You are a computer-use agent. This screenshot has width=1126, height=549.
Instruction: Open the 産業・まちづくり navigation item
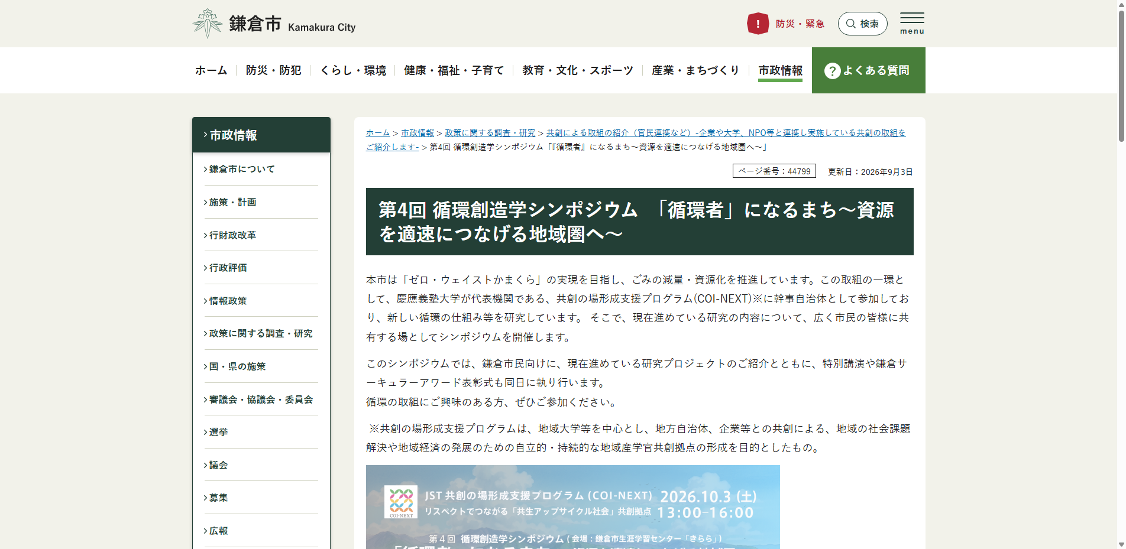(695, 70)
